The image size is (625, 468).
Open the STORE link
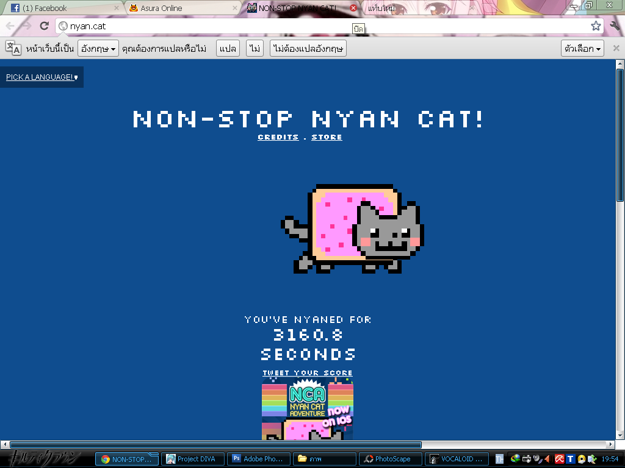coord(327,137)
